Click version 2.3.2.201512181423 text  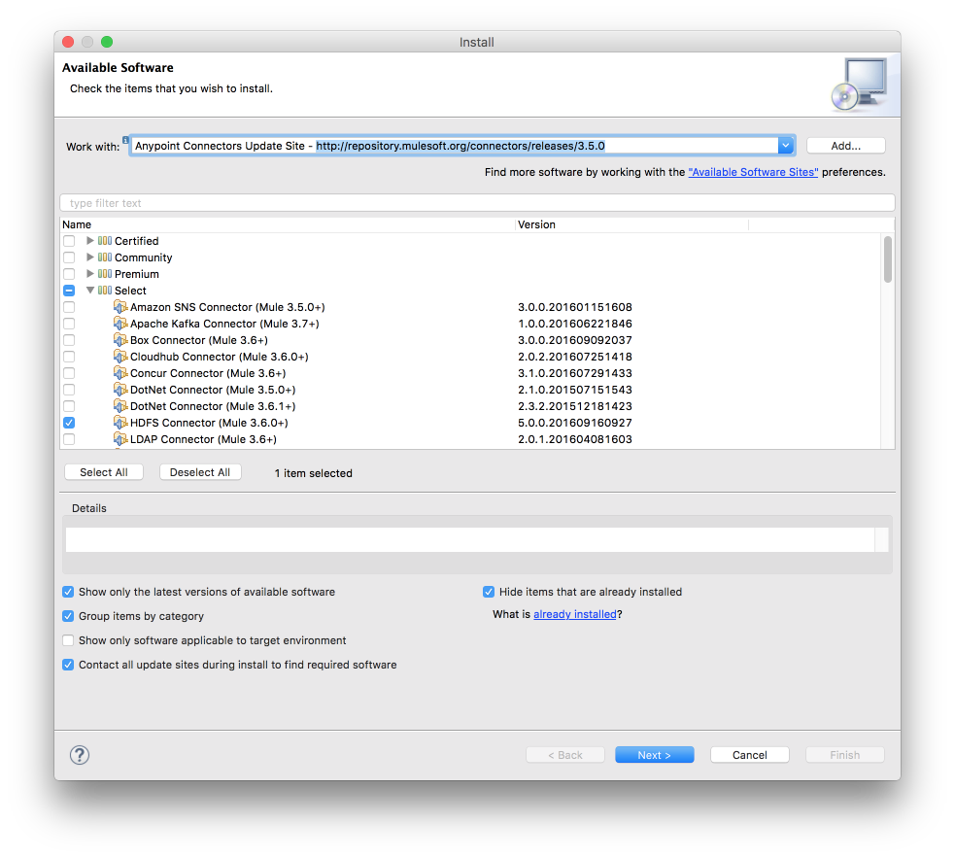coord(575,406)
